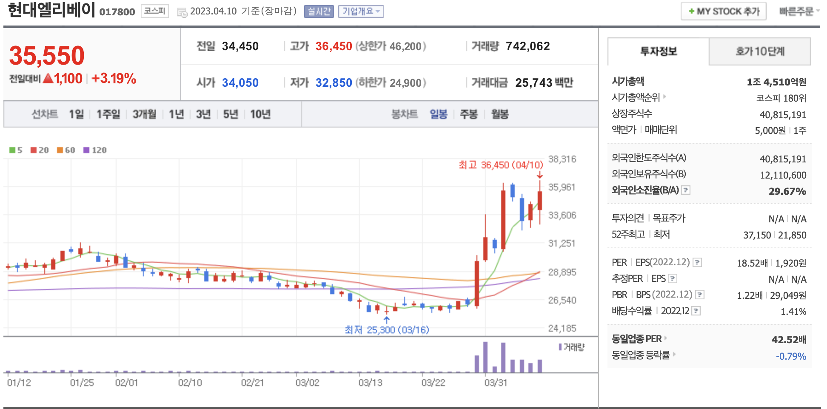The image size is (827, 409).
Task: Switch to the 호가10단계 tab
Action: (x=759, y=51)
